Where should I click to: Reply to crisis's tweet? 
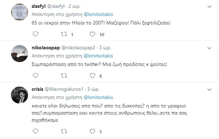tap(36, 131)
